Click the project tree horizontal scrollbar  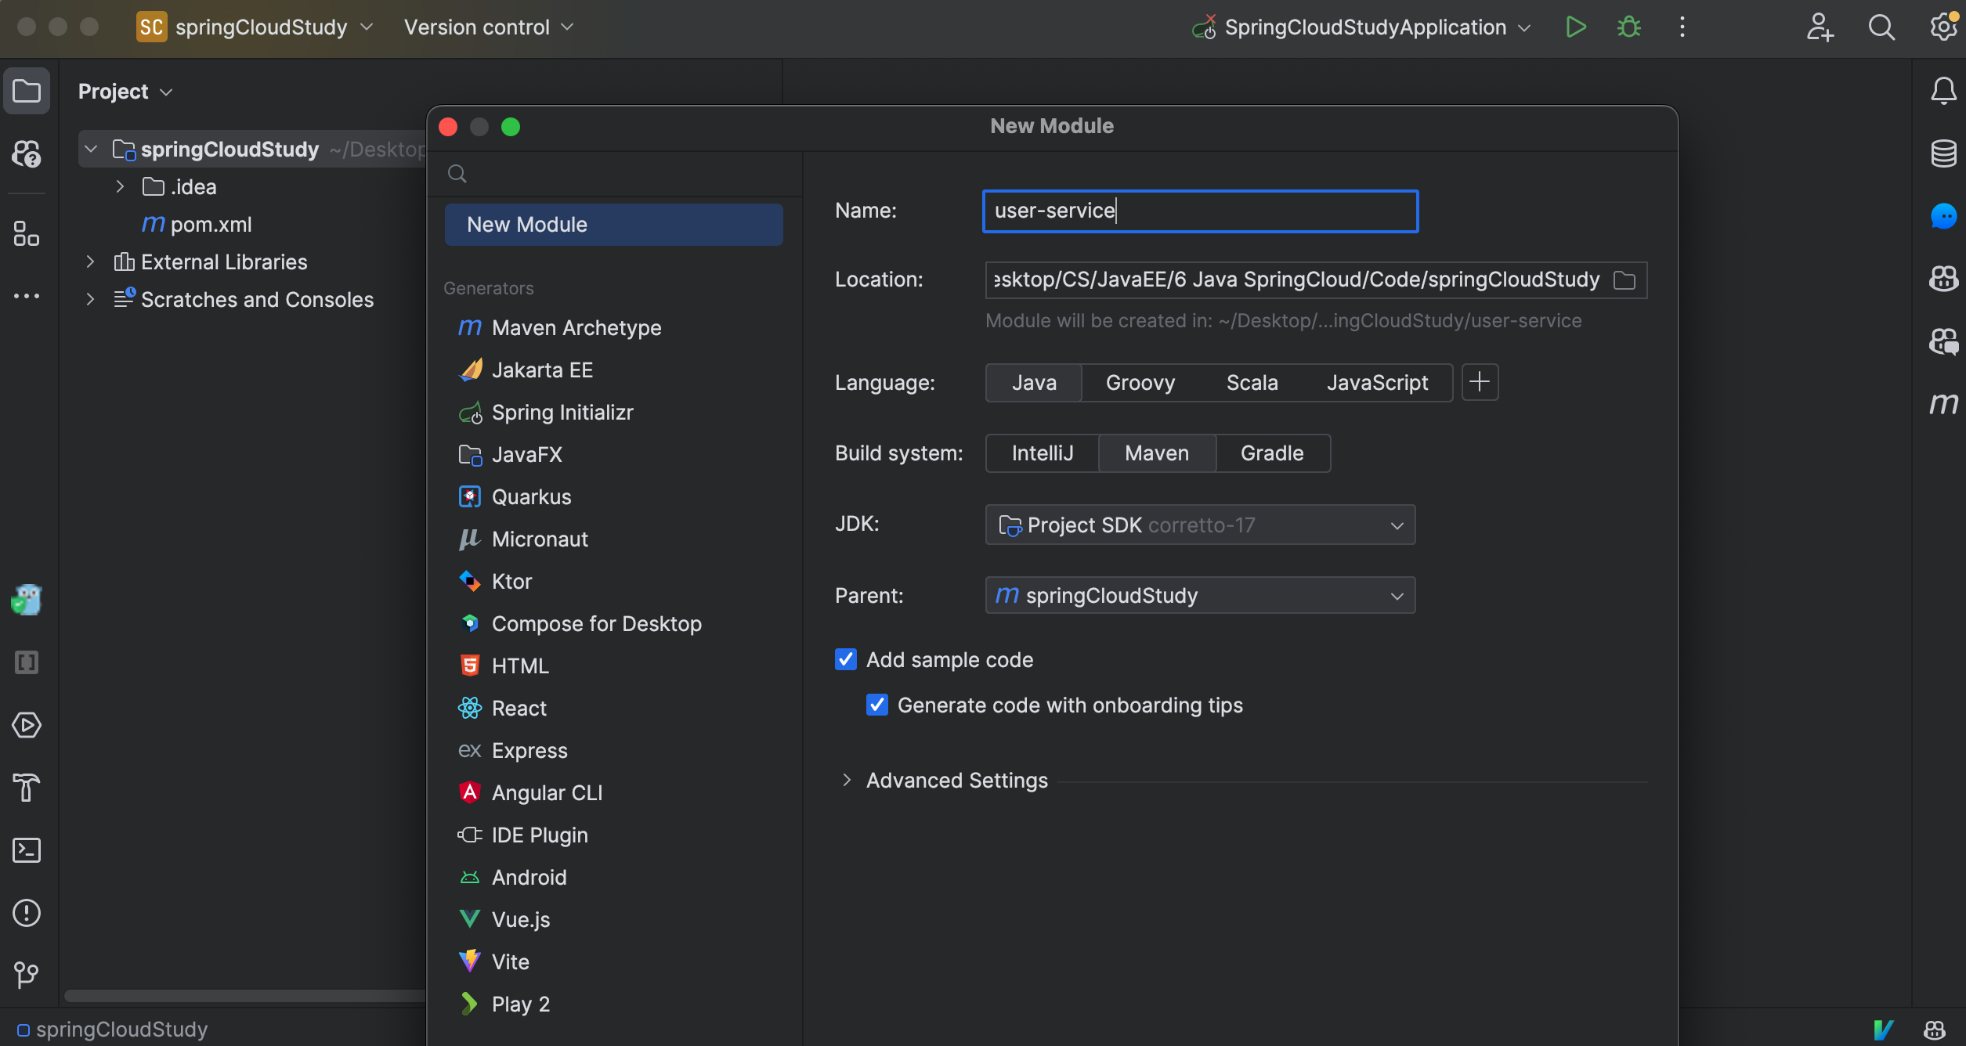pyautogui.click(x=244, y=996)
